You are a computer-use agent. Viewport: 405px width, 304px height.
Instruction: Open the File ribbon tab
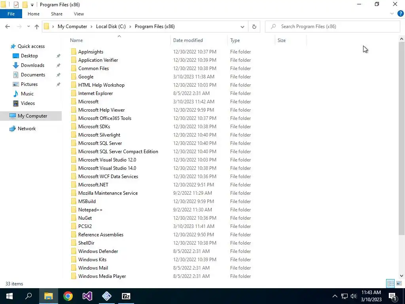11,14
